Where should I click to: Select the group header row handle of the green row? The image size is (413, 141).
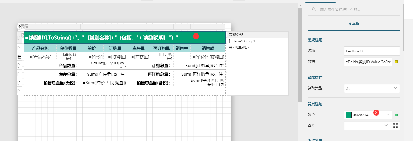[x=19, y=38]
